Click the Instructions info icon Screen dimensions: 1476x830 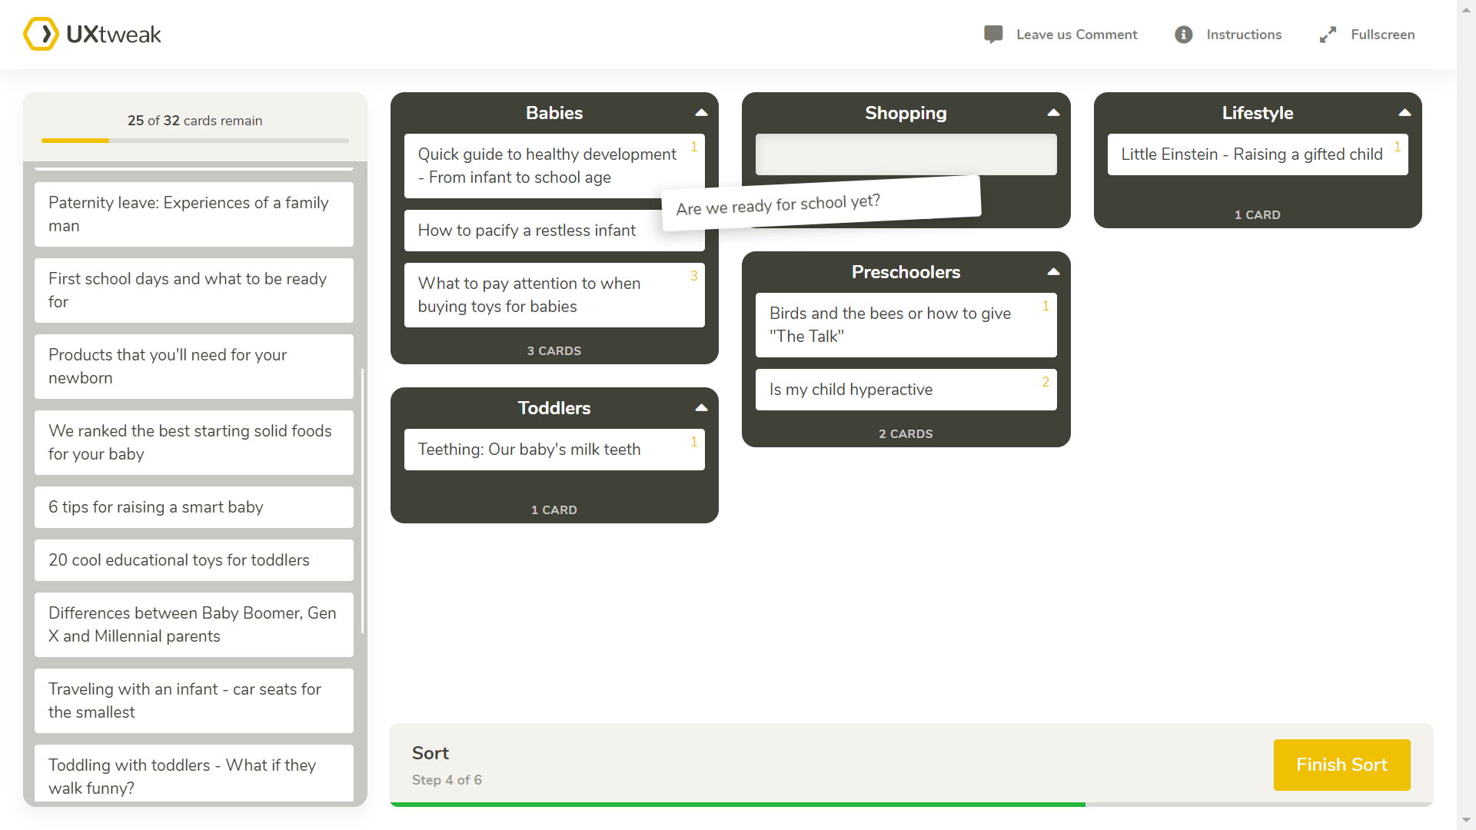(1183, 35)
